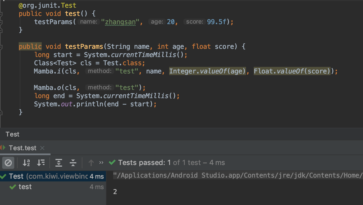
Task: Click the highlighted public keyword of testParams
Action: click(x=30, y=47)
